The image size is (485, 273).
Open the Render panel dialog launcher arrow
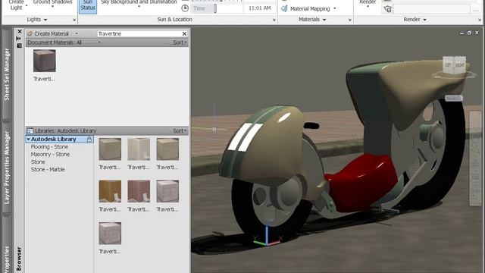[x=480, y=20]
